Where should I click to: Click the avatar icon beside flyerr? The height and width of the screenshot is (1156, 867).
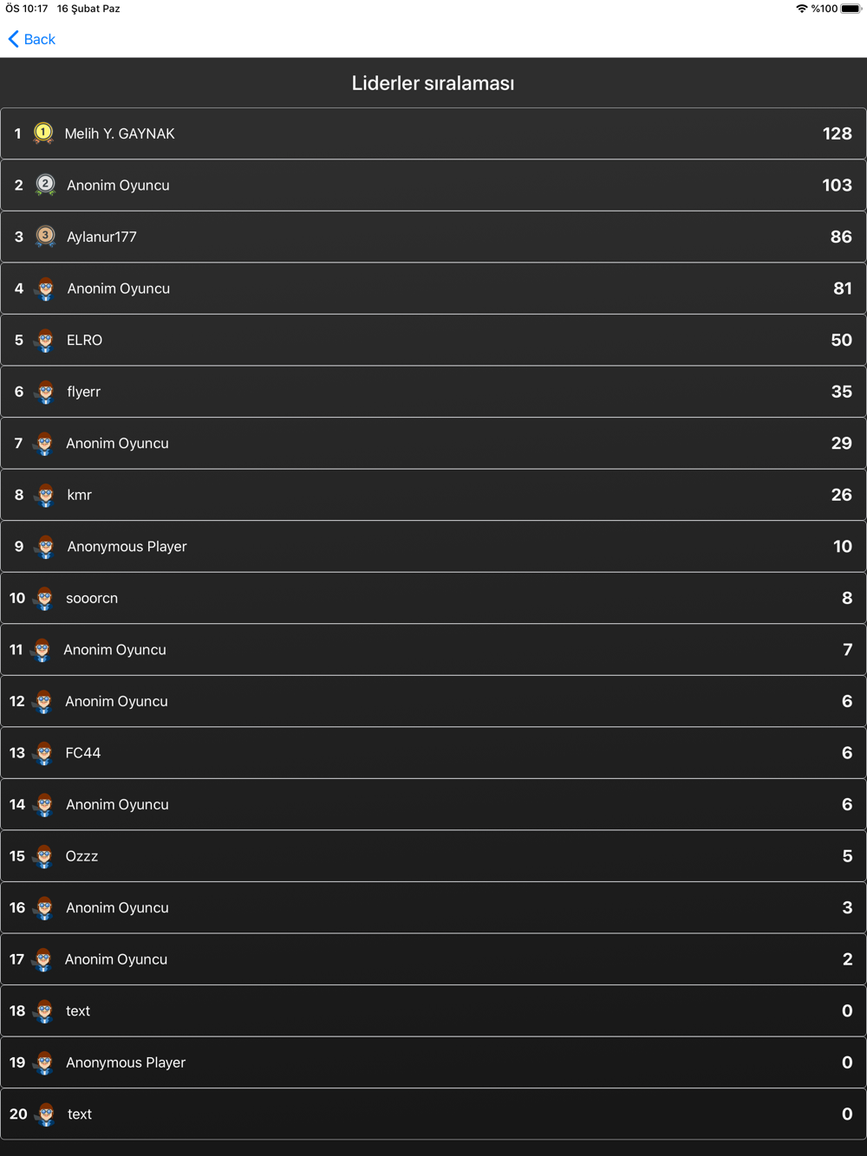pos(45,392)
